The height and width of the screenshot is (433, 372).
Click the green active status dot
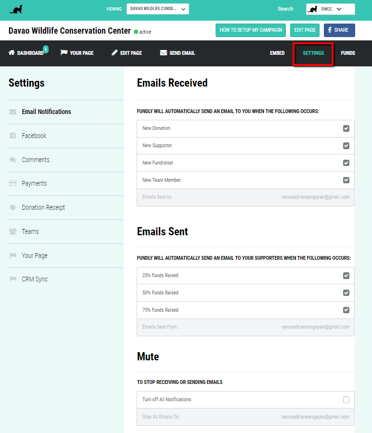(x=136, y=32)
